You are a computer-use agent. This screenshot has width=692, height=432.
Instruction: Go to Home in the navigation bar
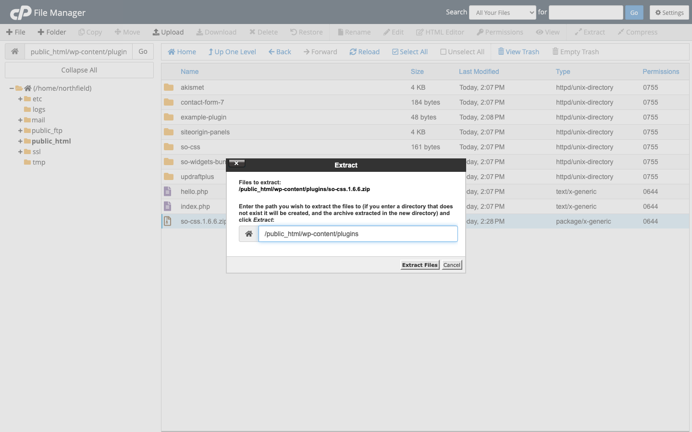pyautogui.click(x=182, y=52)
